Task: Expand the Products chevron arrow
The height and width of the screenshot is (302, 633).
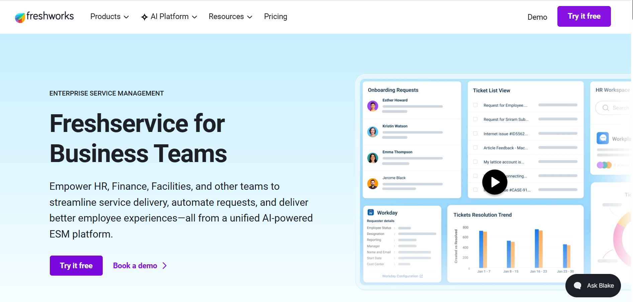Action: tap(126, 17)
